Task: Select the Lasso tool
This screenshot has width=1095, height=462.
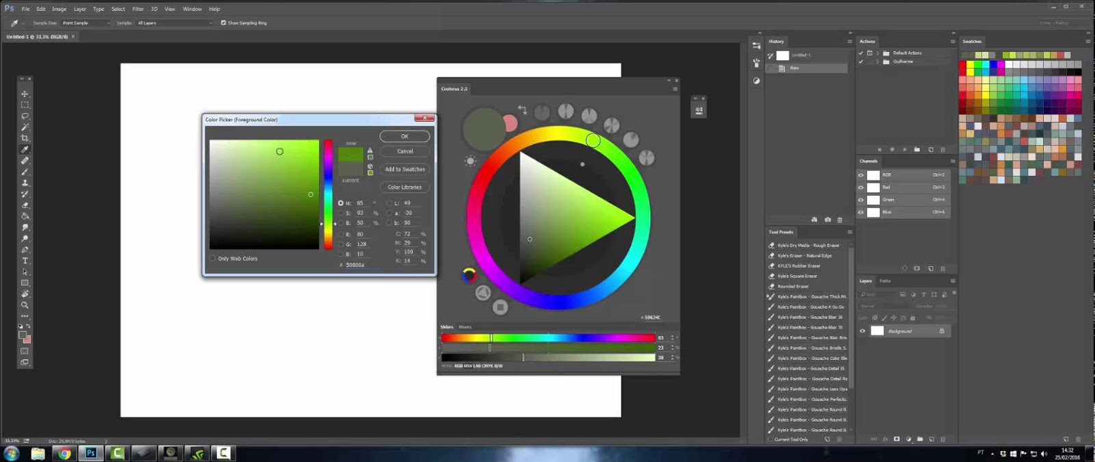Action: pos(25,116)
